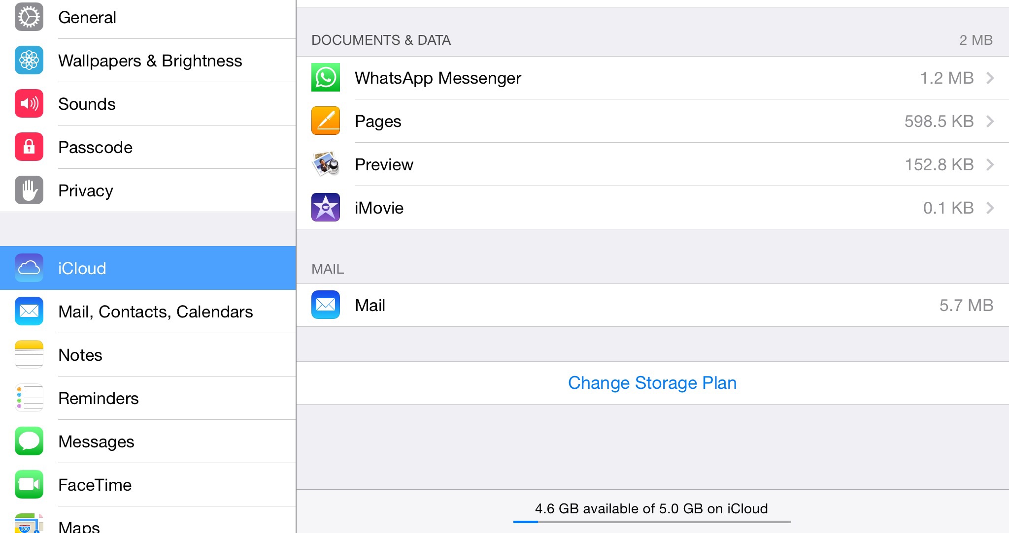The height and width of the screenshot is (533, 1009).
Task: Tap Change Storage Plan
Action: point(652,383)
